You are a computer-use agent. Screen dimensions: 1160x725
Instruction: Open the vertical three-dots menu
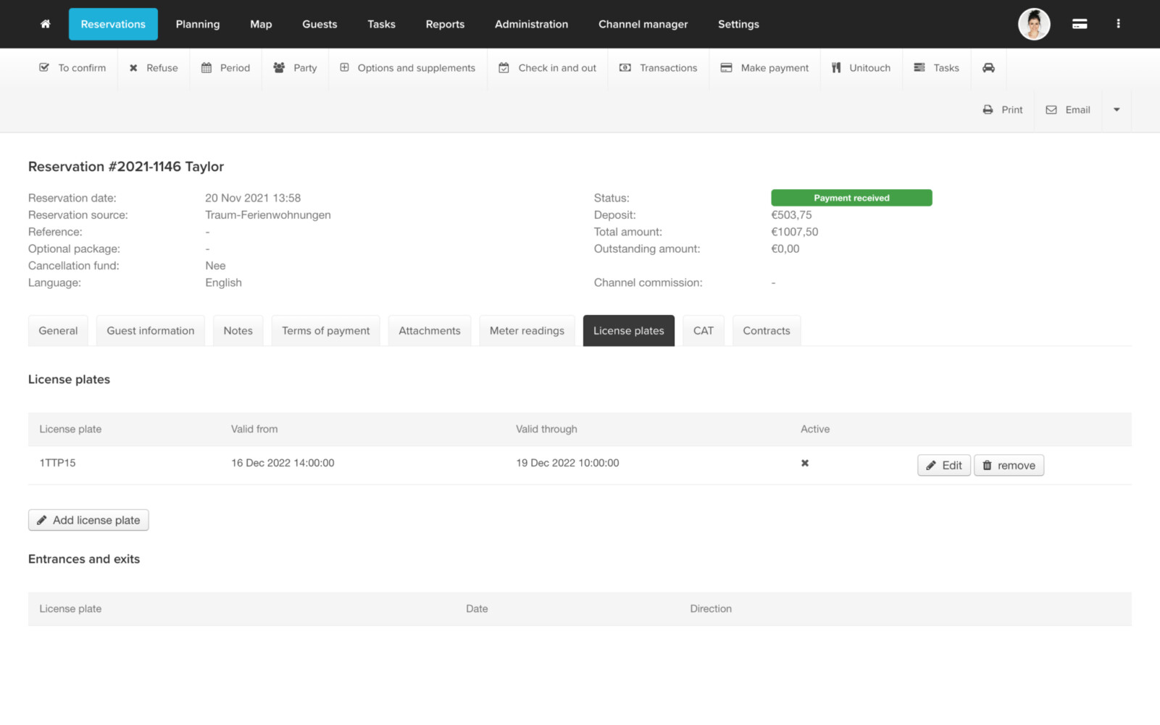tap(1118, 24)
